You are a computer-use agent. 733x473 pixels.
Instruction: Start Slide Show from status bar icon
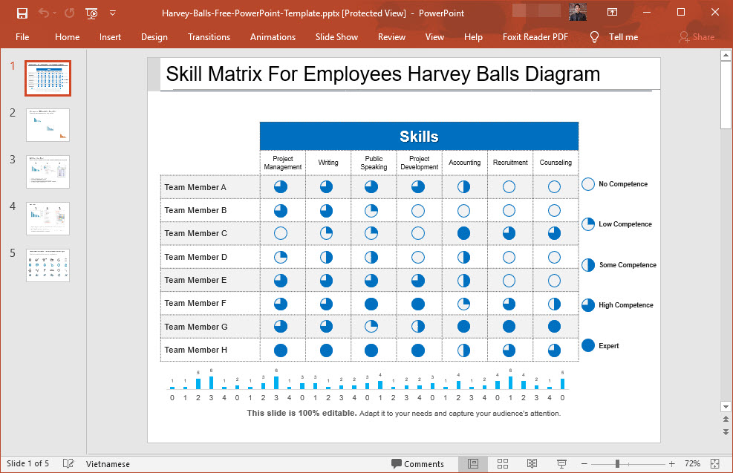pyautogui.click(x=561, y=463)
